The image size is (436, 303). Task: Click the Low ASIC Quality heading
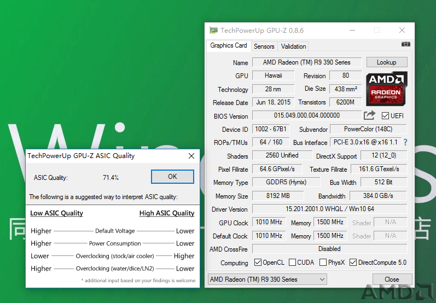pos(57,213)
